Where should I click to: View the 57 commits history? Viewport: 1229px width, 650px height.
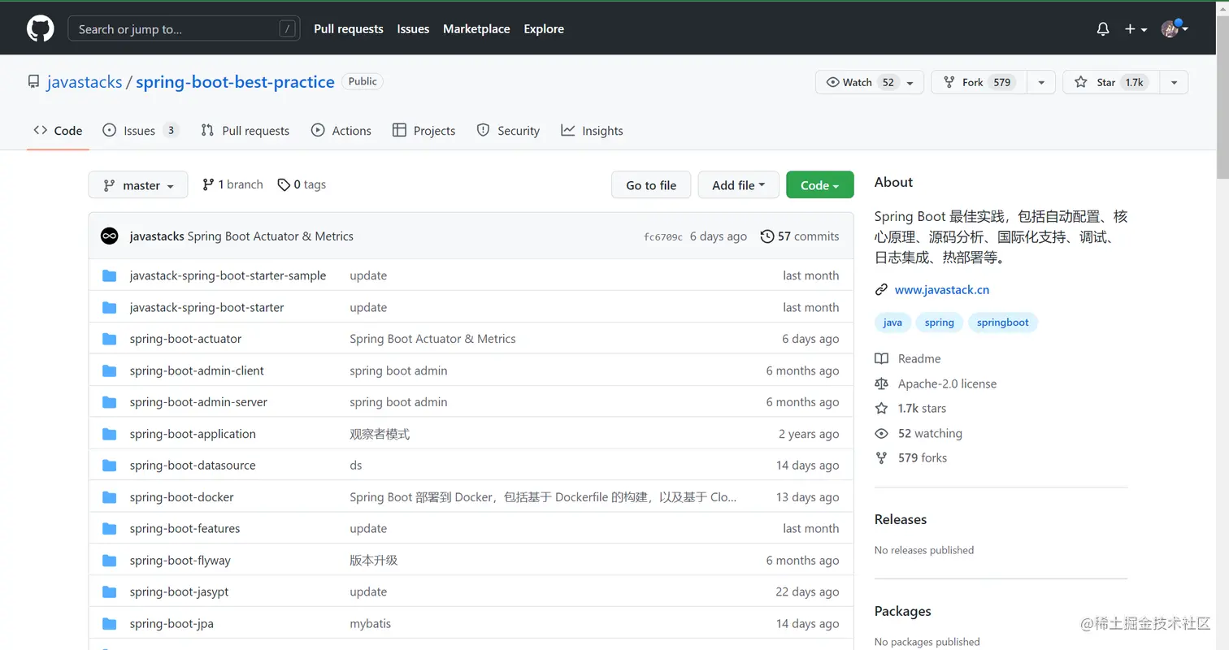tap(800, 236)
